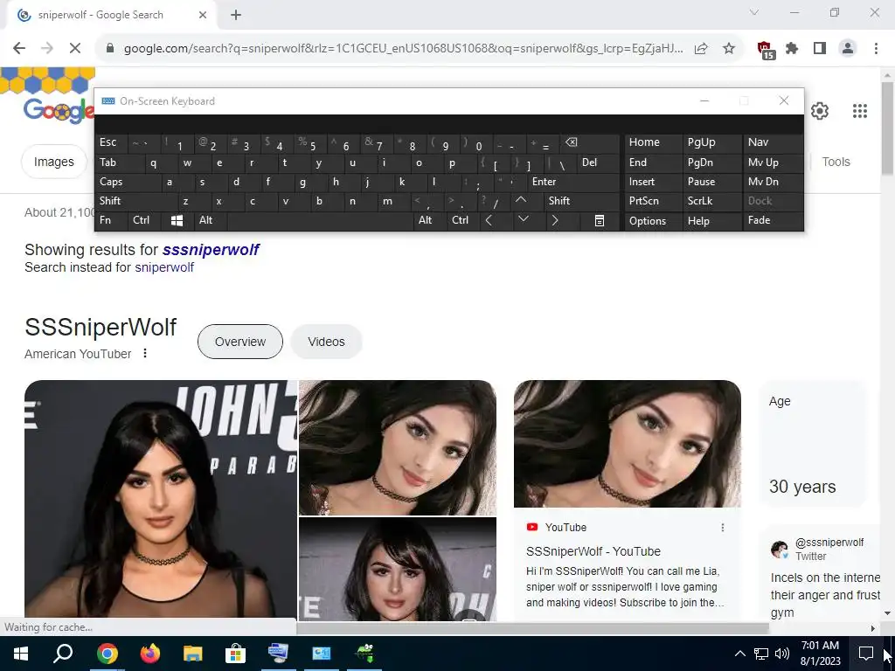Switch to the Overview tab
The height and width of the screenshot is (671, 895).
pos(240,342)
